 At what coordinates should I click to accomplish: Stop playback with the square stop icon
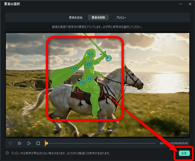click(38, 143)
